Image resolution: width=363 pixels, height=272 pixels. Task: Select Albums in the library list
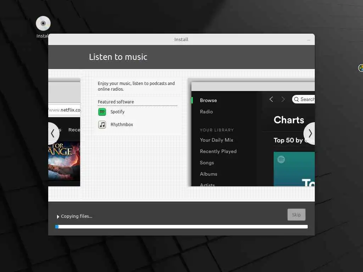[x=208, y=174]
